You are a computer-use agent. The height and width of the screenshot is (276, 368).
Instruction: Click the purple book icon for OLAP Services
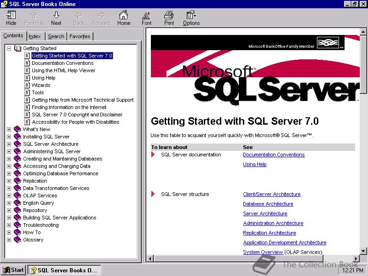[x=17, y=195]
